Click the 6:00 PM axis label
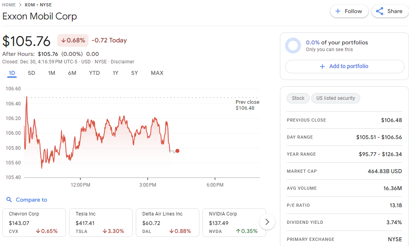 tap(215, 185)
